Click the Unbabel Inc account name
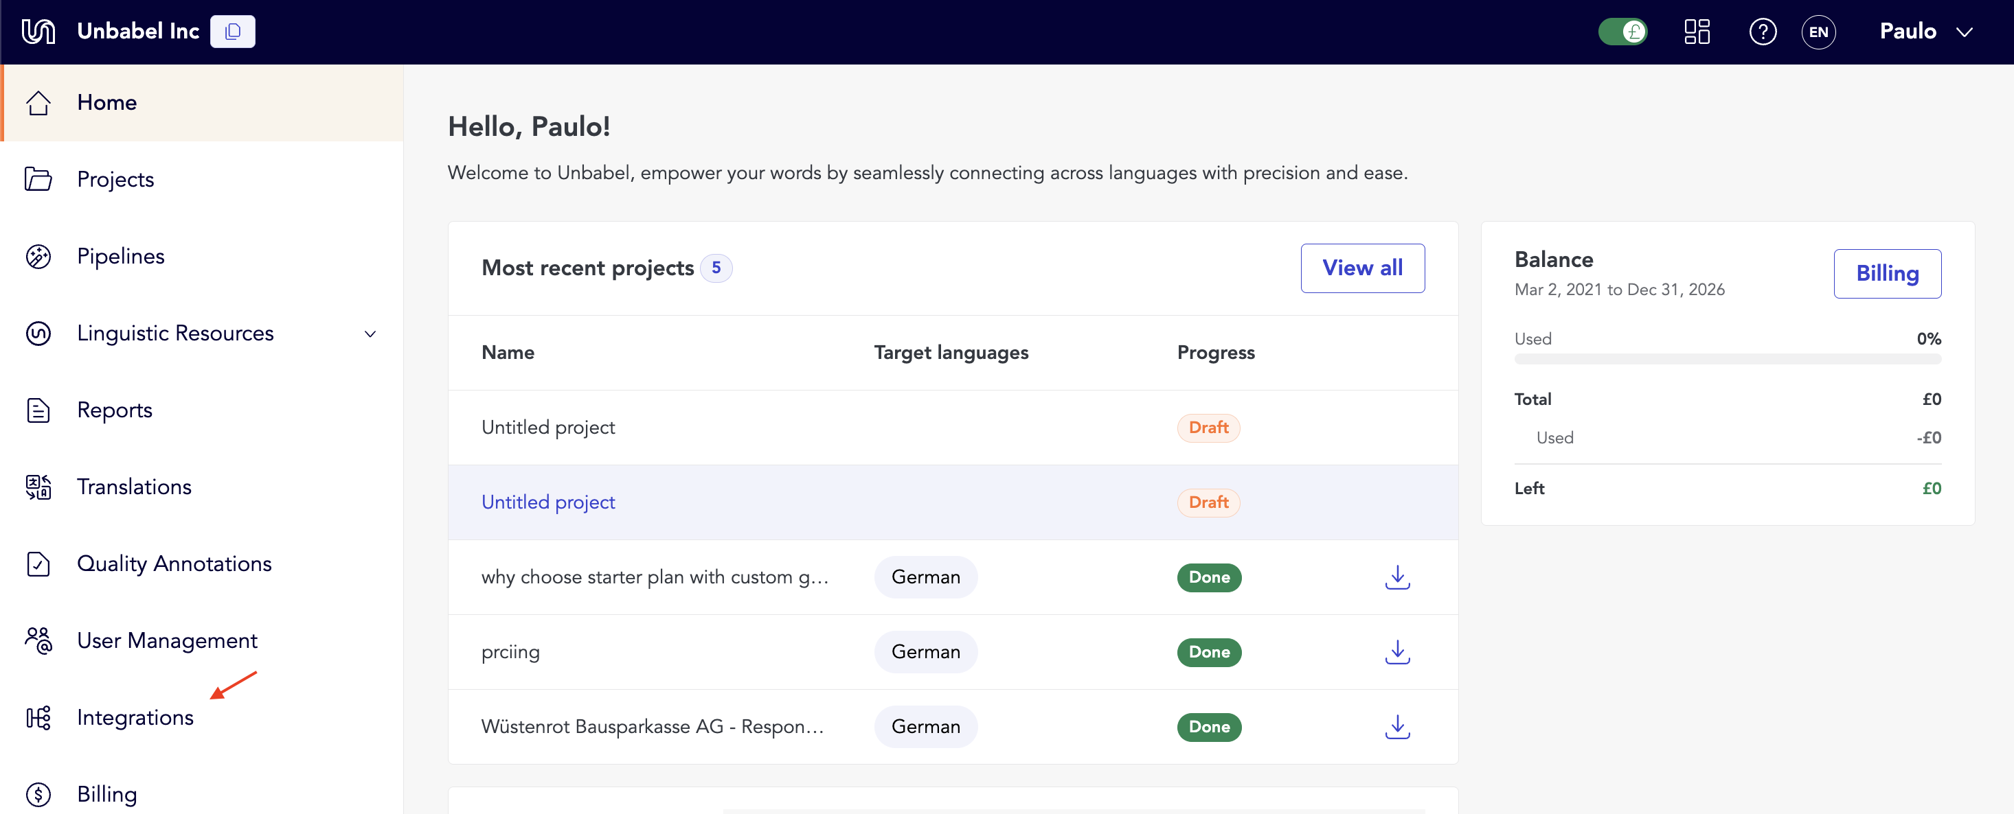 pyautogui.click(x=138, y=32)
